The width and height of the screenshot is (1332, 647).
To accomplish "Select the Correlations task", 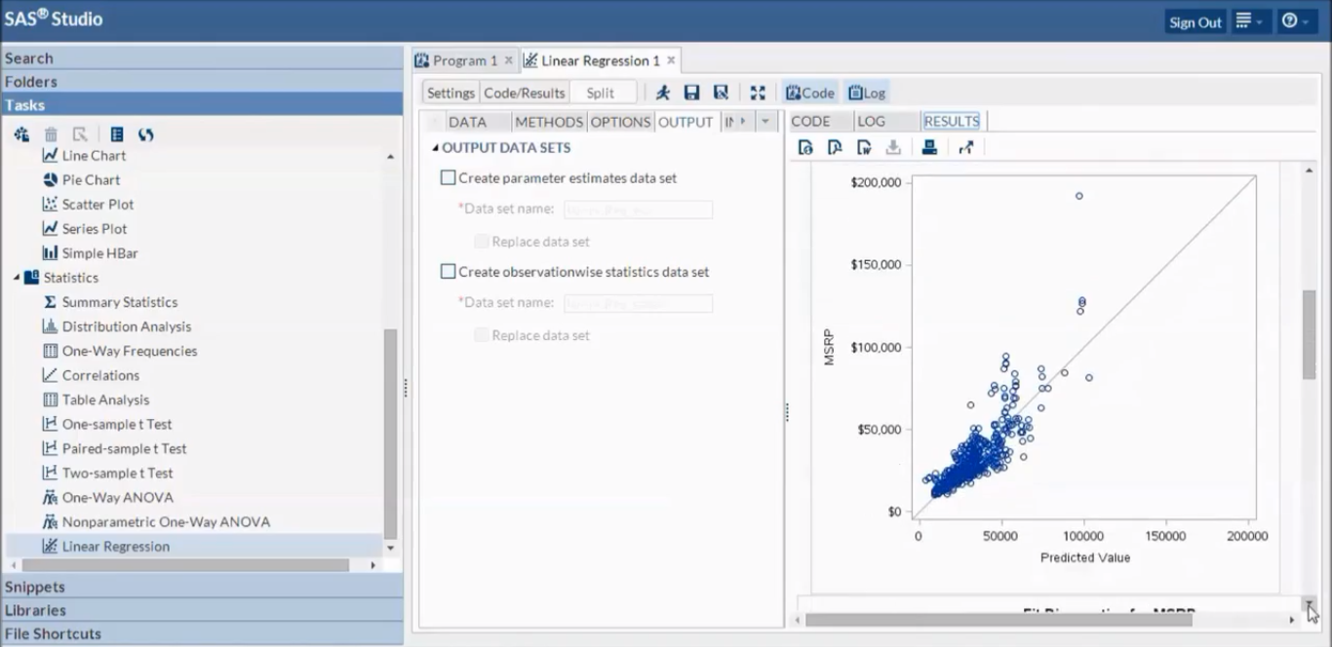I will [x=98, y=374].
